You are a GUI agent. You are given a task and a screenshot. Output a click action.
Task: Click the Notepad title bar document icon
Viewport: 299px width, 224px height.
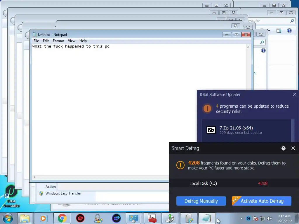34,34
